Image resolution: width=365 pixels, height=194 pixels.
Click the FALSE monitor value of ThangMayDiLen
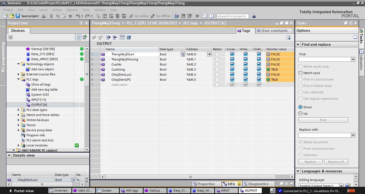(280, 54)
